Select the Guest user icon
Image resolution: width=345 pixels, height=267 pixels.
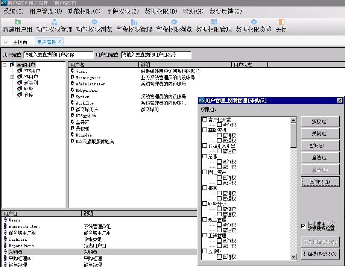click(x=72, y=71)
